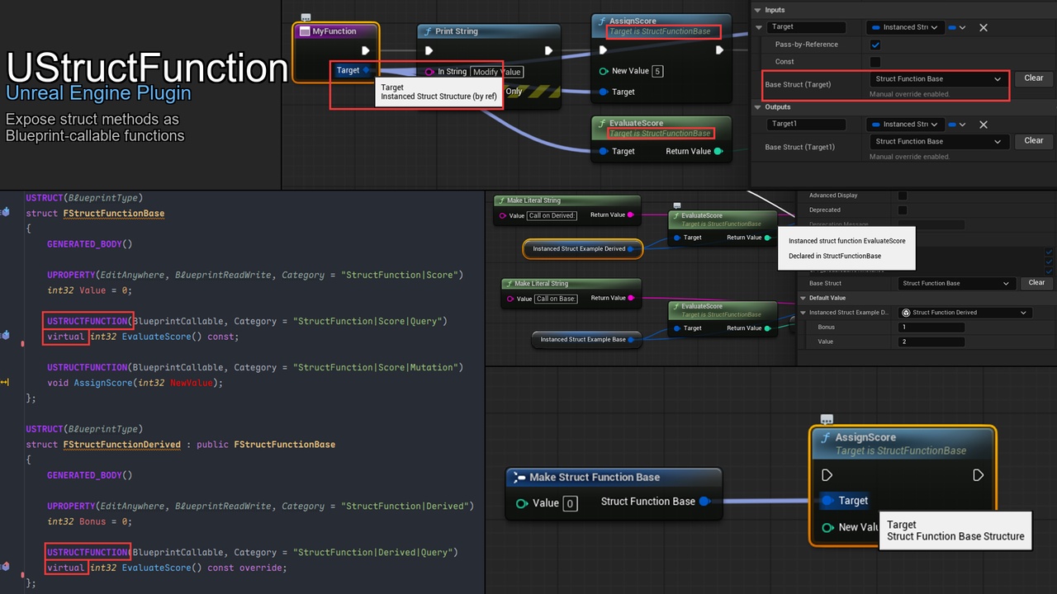Image resolution: width=1057 pixels, height=594 pixels.
Task: Click the FStructFunctionDerived struct name in code
Action: click(x=122, y=445)
